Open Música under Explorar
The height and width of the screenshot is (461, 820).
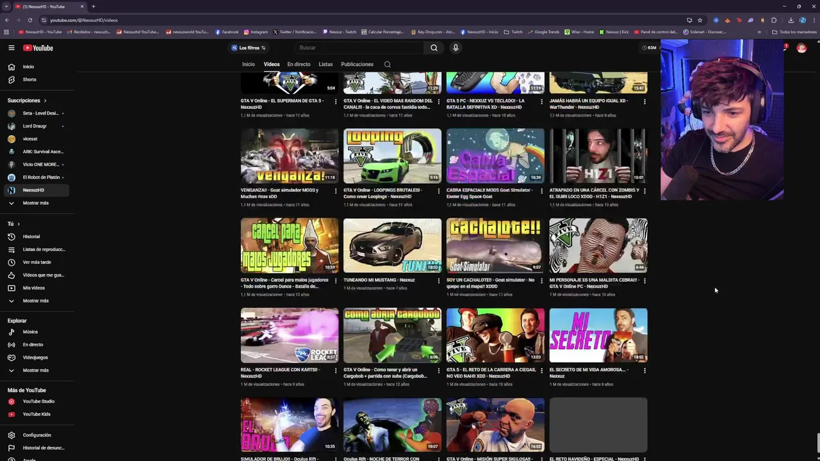pyautogui.click(x=37, y=332)
